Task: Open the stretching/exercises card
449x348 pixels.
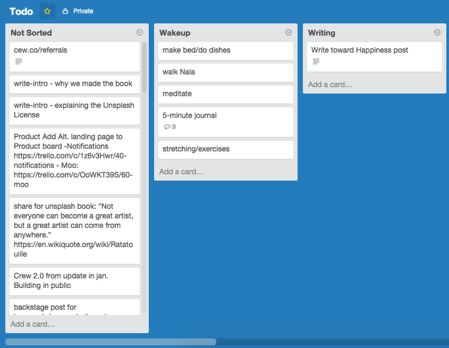Action: pos(226,149)
